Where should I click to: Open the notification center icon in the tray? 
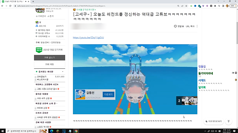(234, 131)
